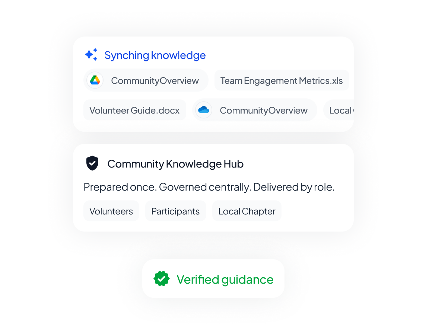Select the Local Chapter role tag

coord(247,211)
